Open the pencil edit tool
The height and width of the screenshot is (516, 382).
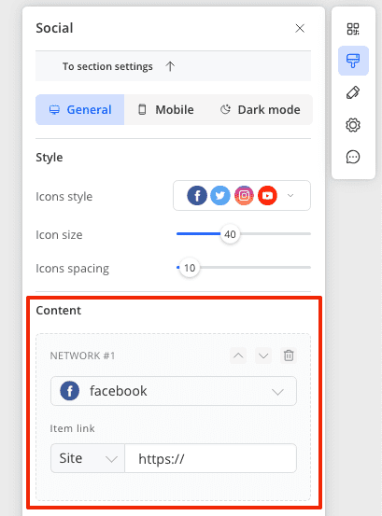click(353, 92)
